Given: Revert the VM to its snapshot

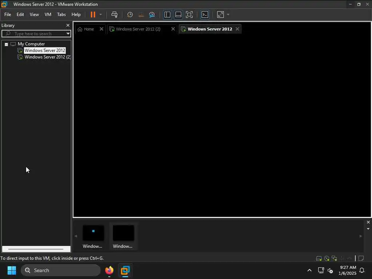Looking at the screenshot, I should point(141,15).
